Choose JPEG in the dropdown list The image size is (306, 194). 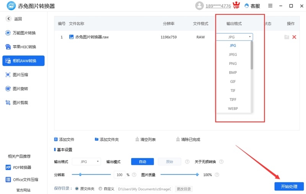233,54
